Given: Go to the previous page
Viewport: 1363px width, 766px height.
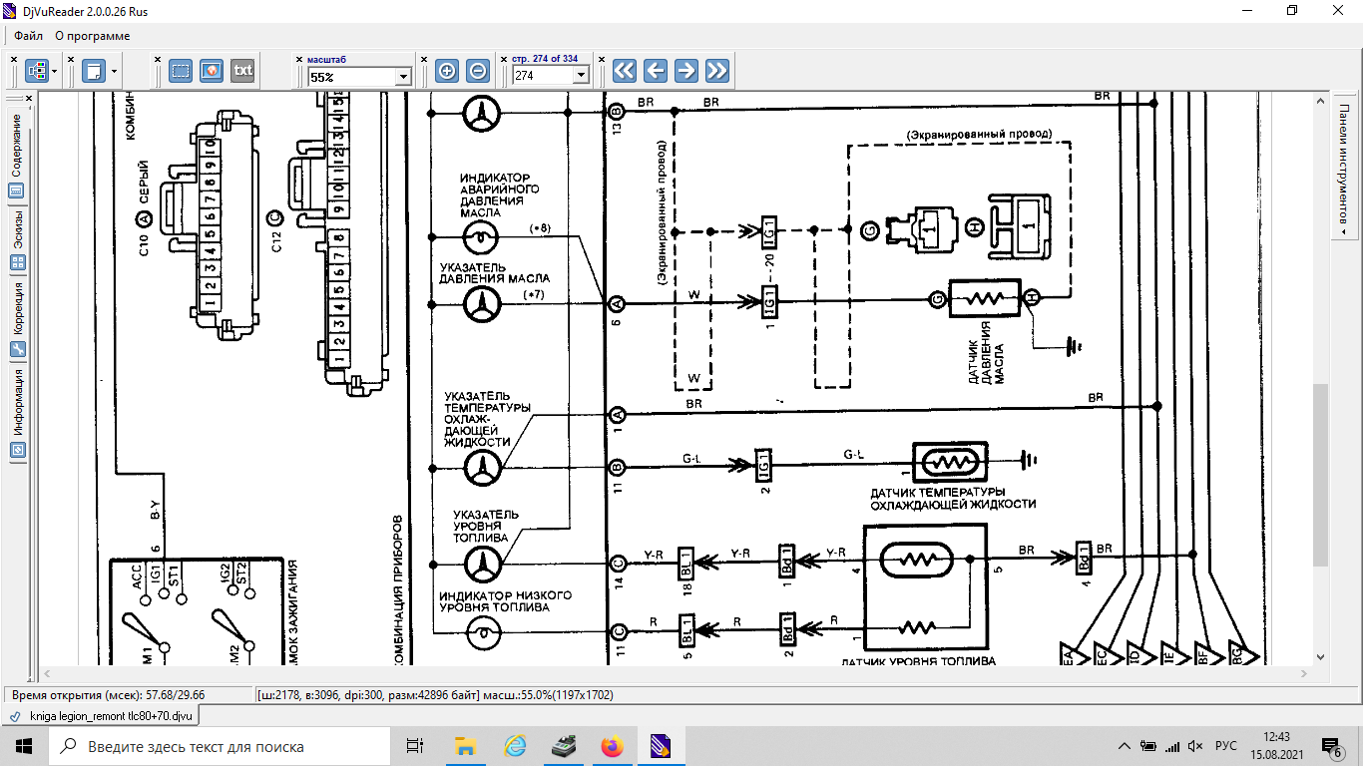Looking at the screenshot, I should point(655,71).
